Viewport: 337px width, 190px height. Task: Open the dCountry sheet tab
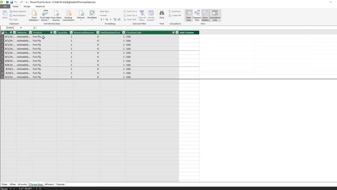[23, 184]
